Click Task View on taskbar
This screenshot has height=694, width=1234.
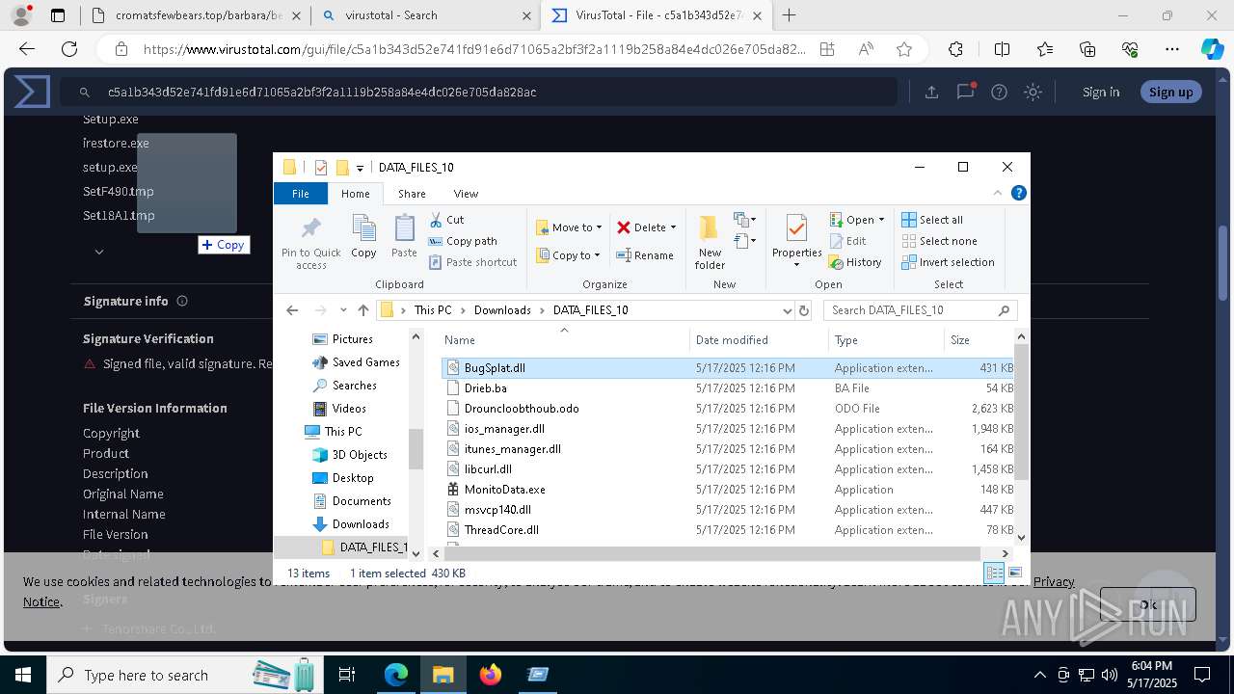coord(347,675)
